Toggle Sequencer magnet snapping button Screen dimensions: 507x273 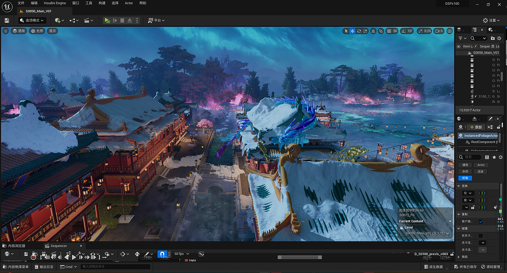click(162, 254)
